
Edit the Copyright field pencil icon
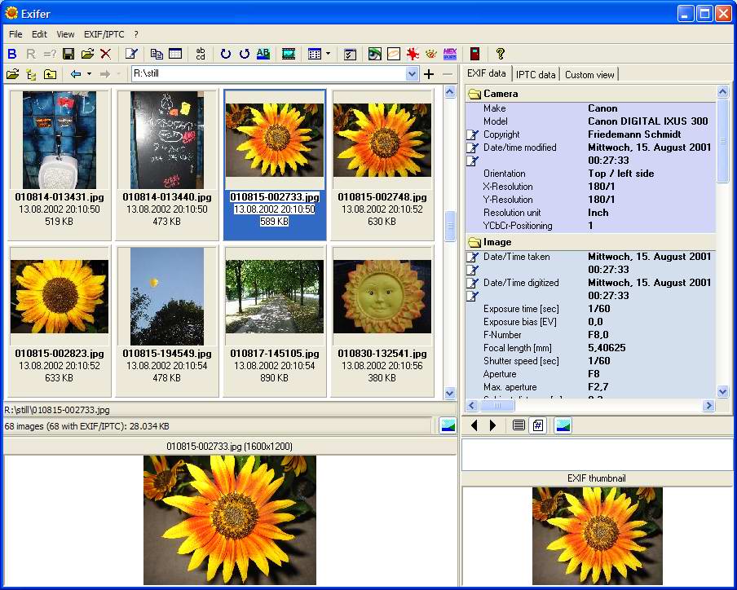point(472,134)
